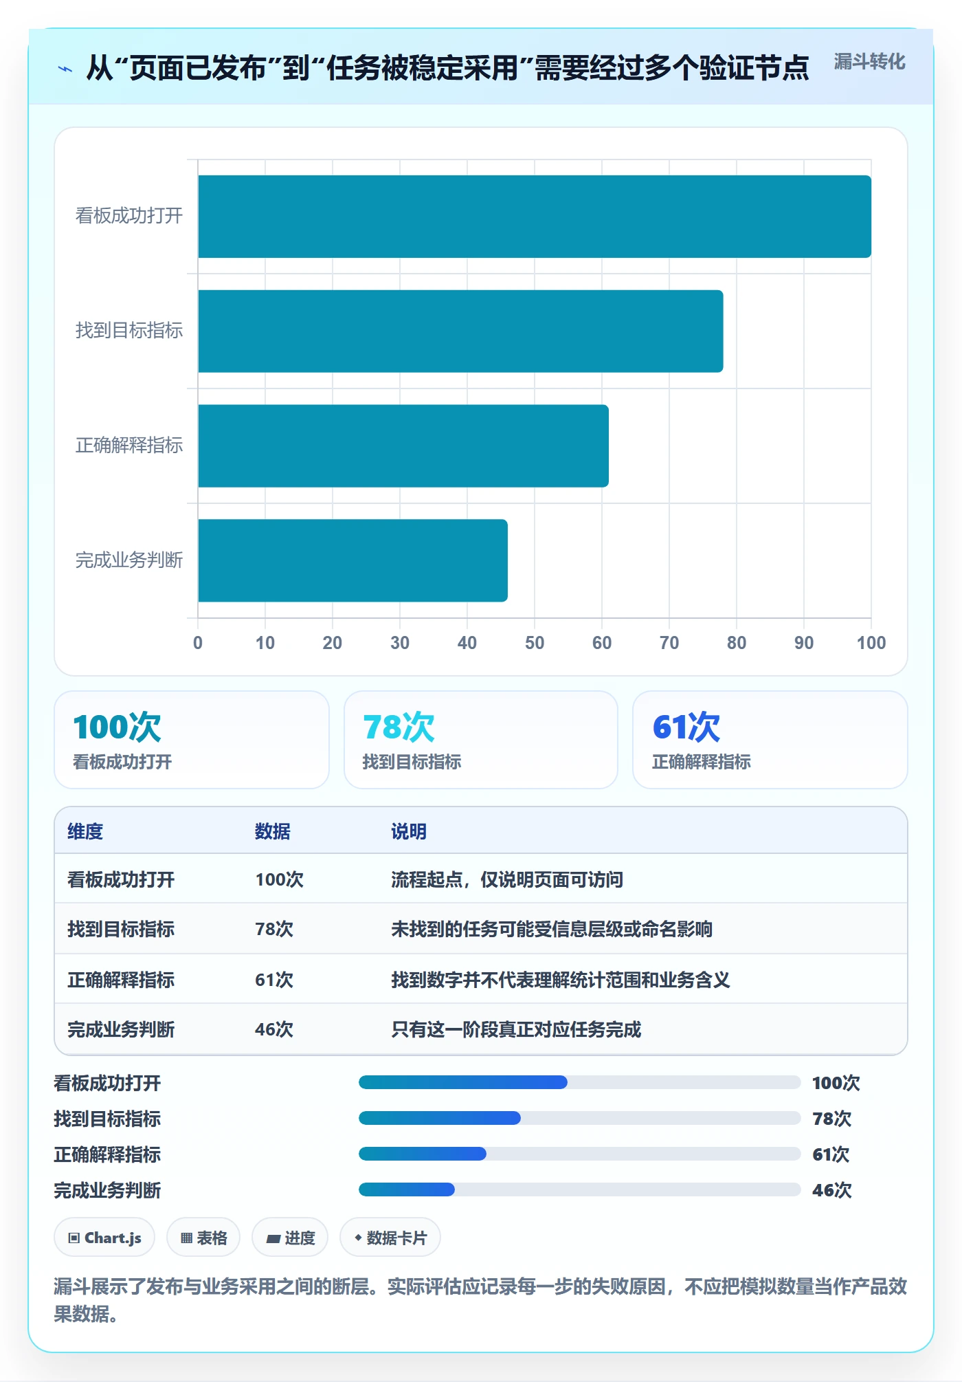Click the 78次 cell in table
Image resolution: width=962 pixels, height=1382 pixels.
[274, 929]
